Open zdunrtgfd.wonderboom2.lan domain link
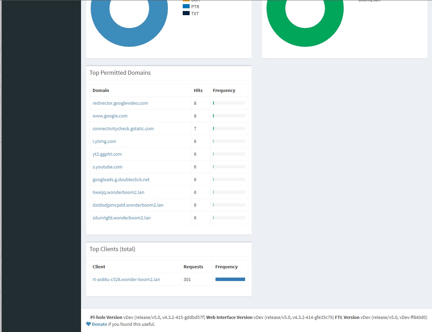Viewport: 432px width, 332px height. (x=121, y=218)
